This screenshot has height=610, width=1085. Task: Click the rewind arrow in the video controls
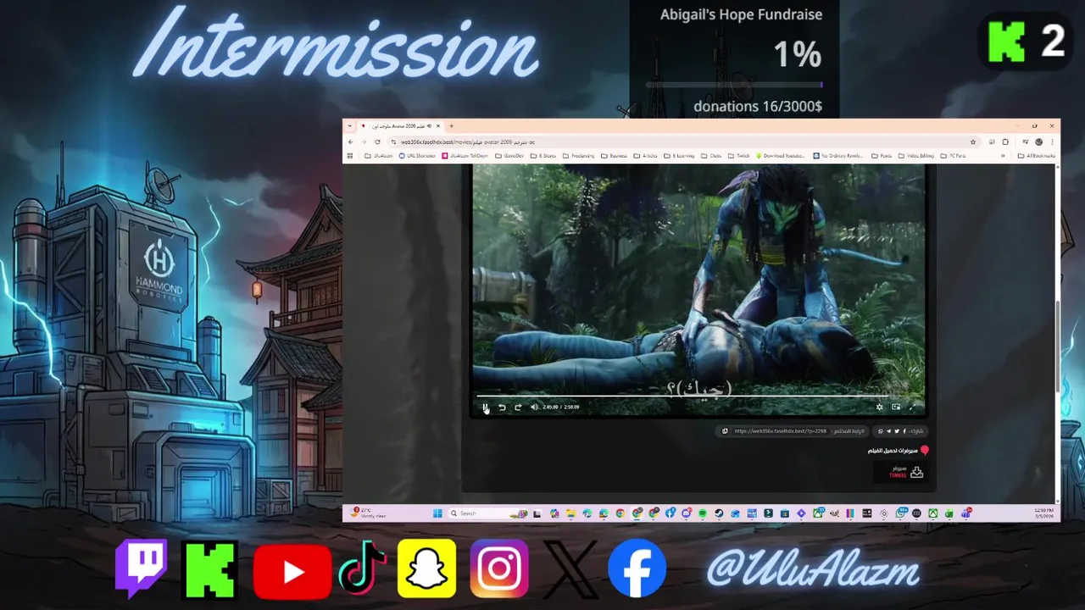pyautogui.click(x=502, y=408)
